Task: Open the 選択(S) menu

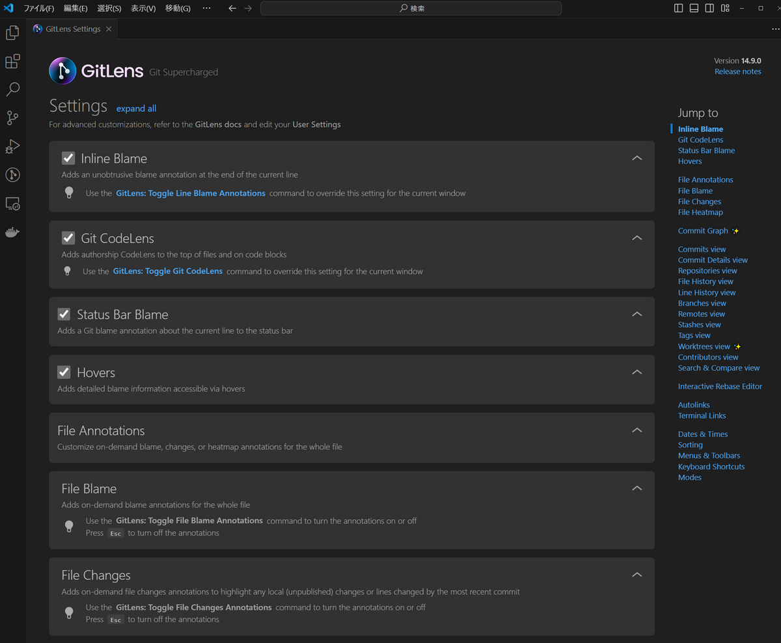Action: [109, 8]
